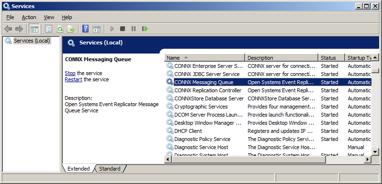Click the Export List toolbar icon

pyautogui.click(x=71, y=29)
